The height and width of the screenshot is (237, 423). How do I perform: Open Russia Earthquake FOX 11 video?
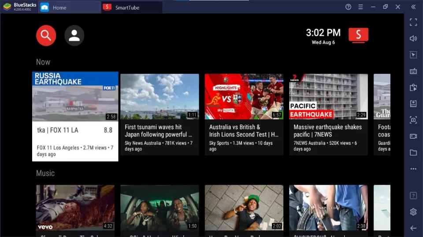coord(75,116)
